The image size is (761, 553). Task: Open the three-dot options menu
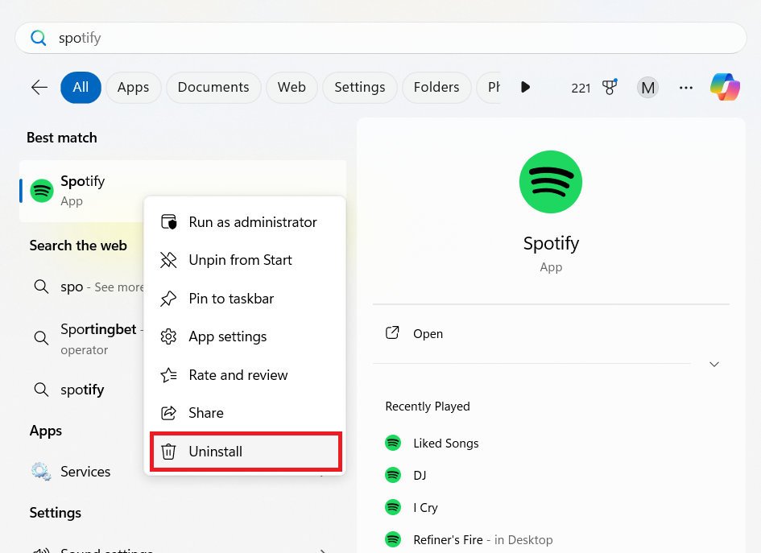pyautogui.click(x=686, y=88)
